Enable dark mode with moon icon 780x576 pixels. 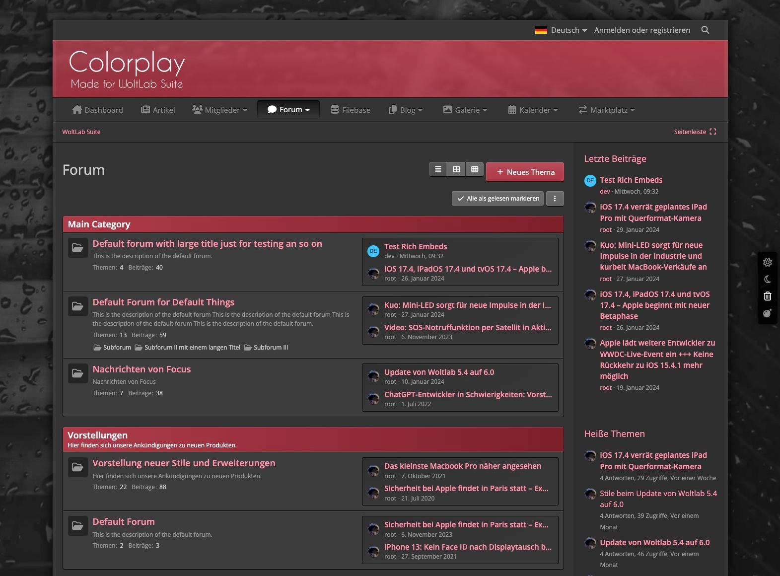(x=767, y=279)
